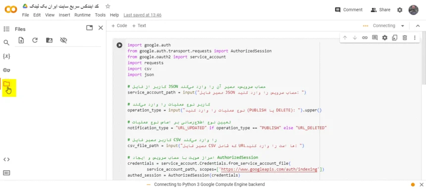This screenshot has height=189, width=426.
Task: Close the bottom connection status bar
Action: [422, 185]
